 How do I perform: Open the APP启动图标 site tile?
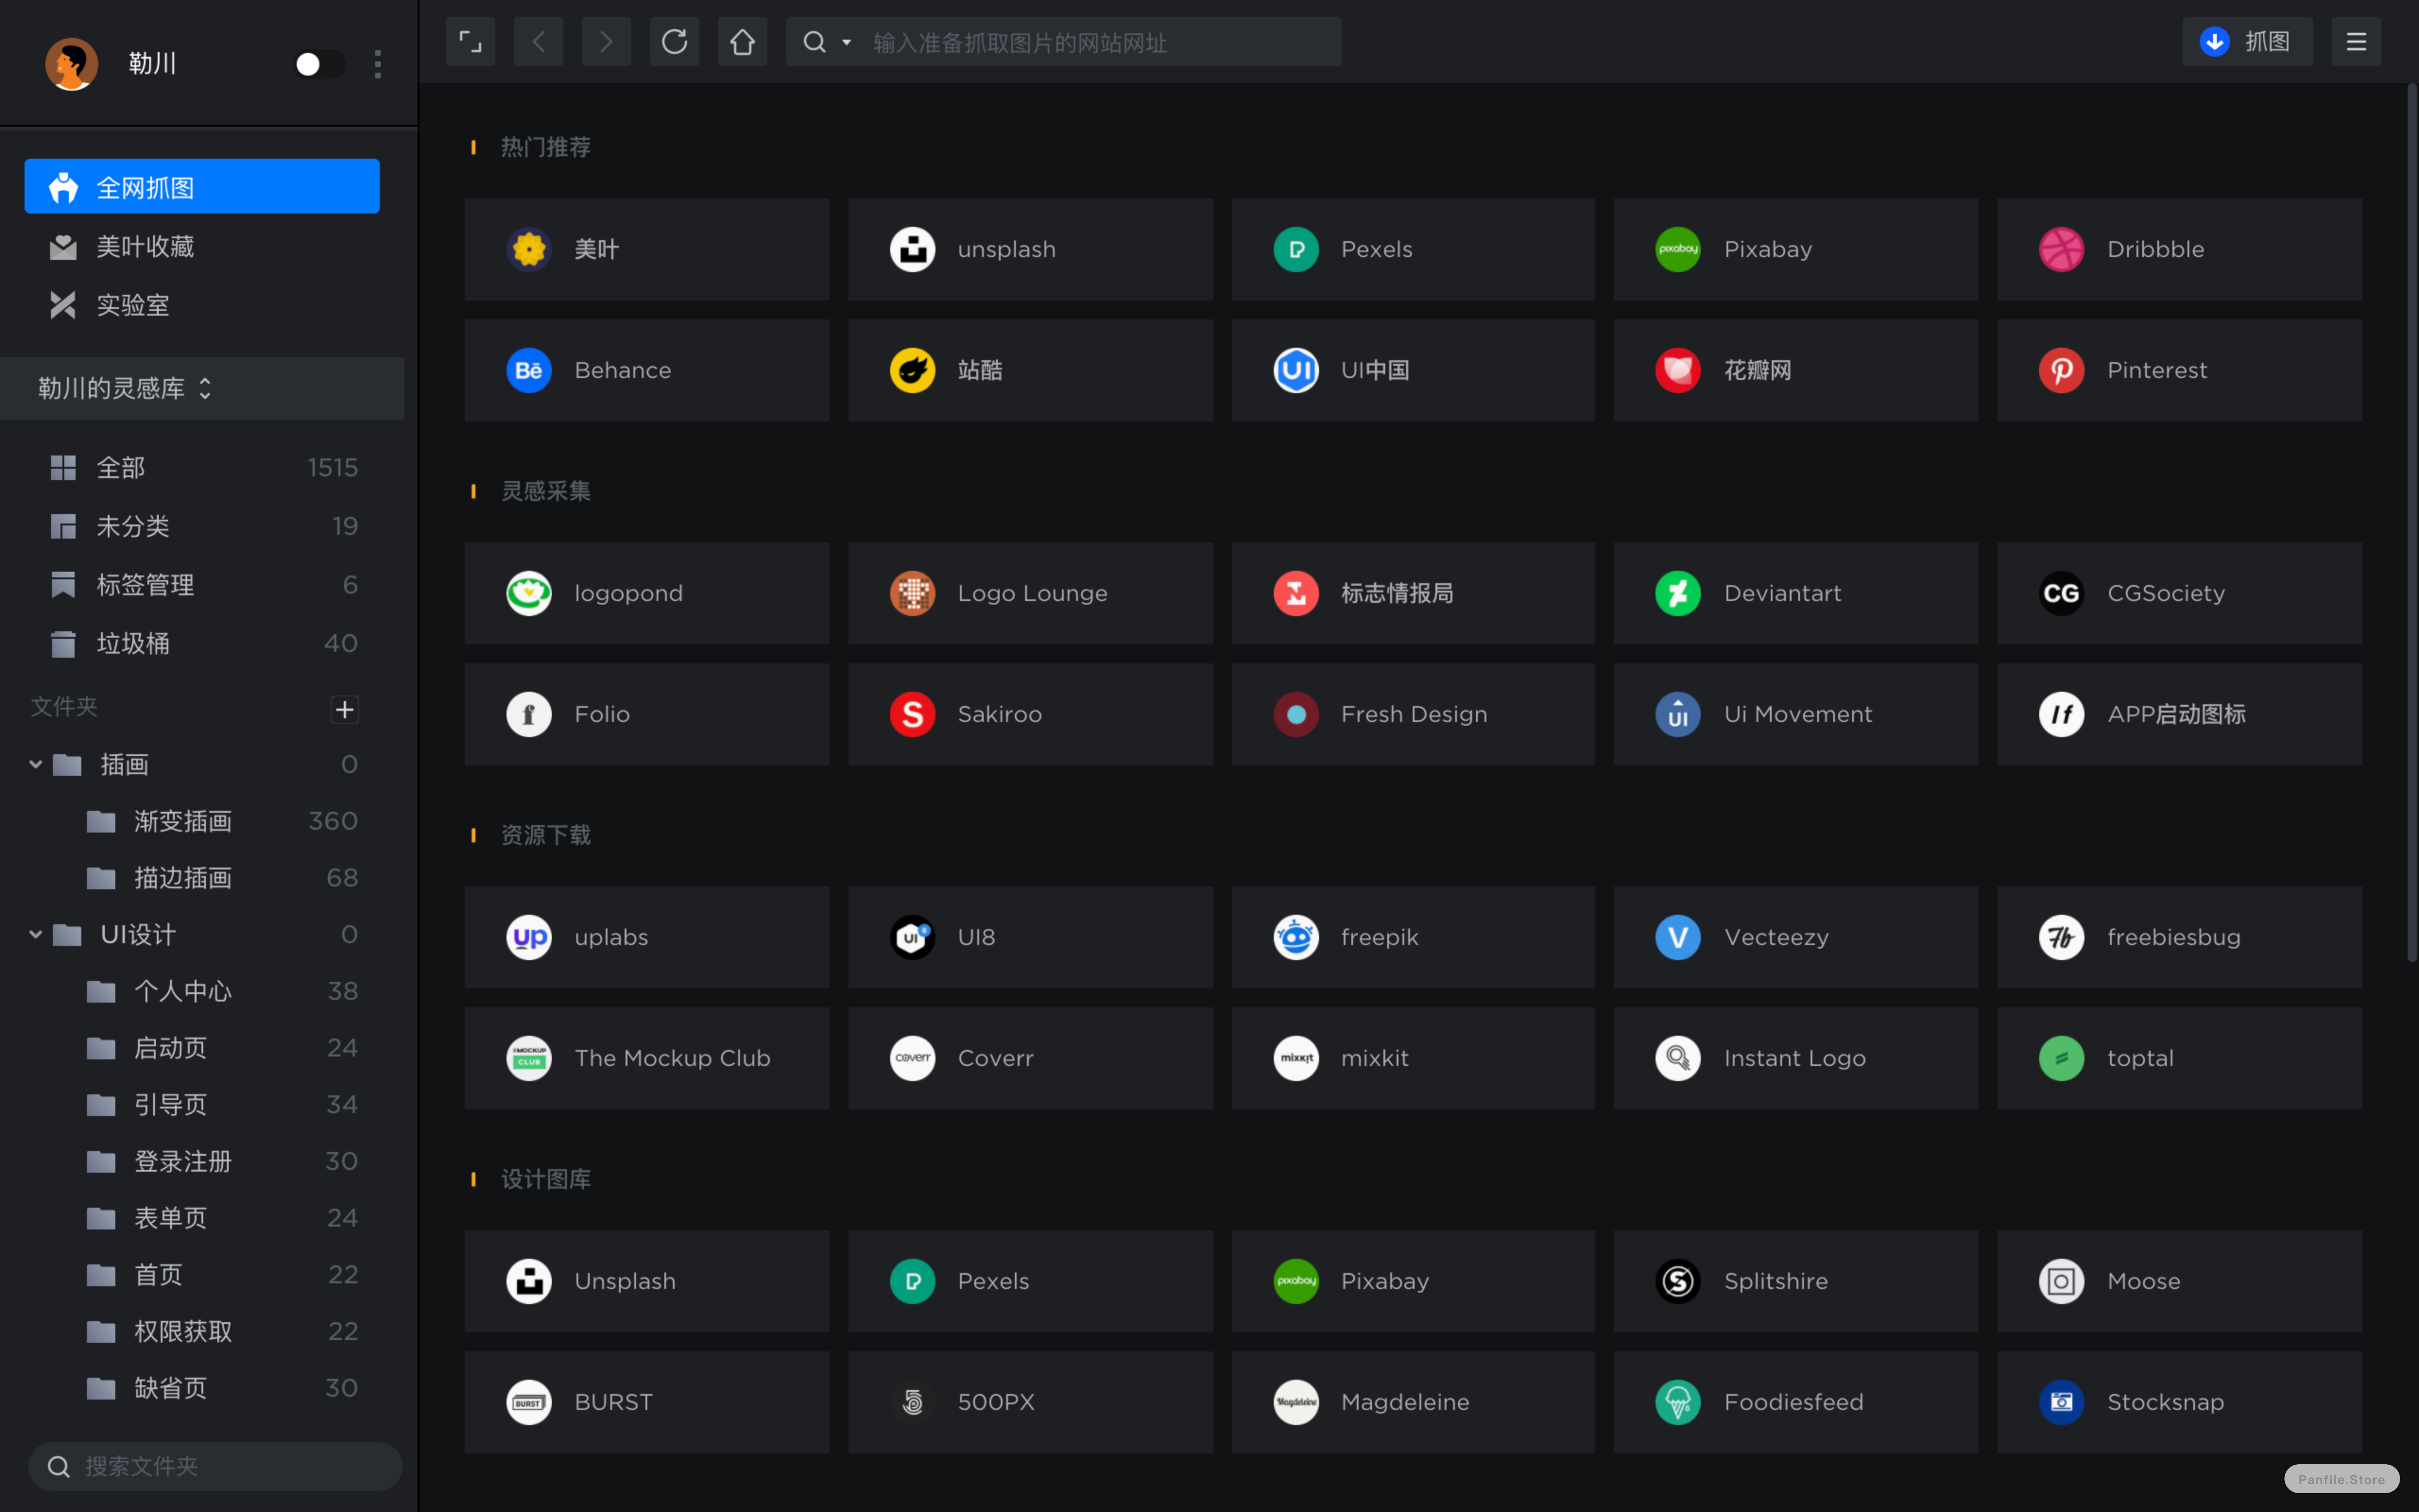tap(2179, 714)
